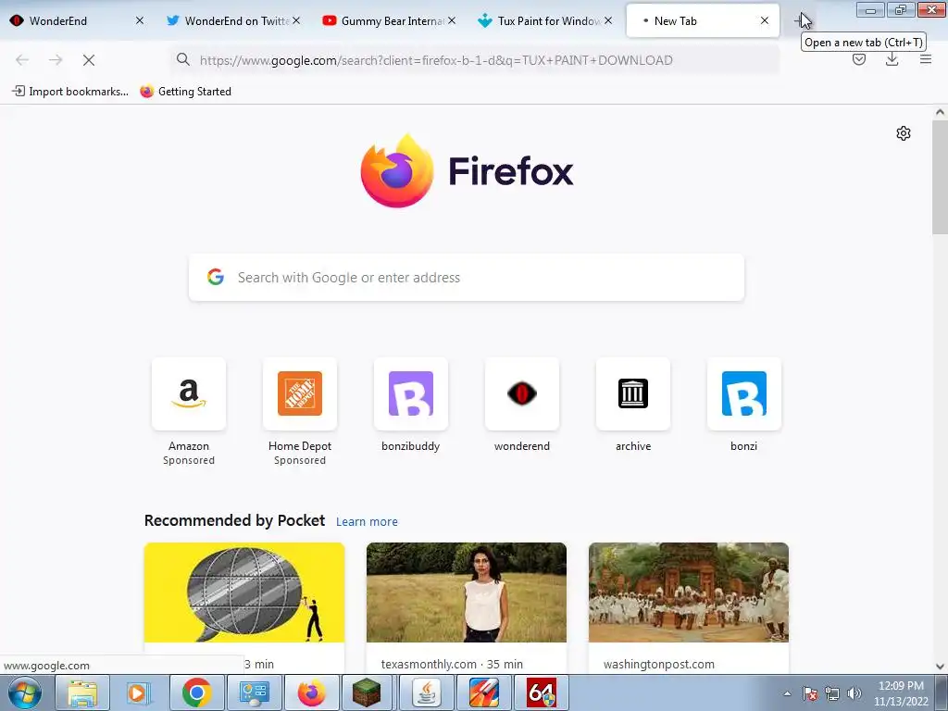Stop loading the page with X button

(89, 60)
